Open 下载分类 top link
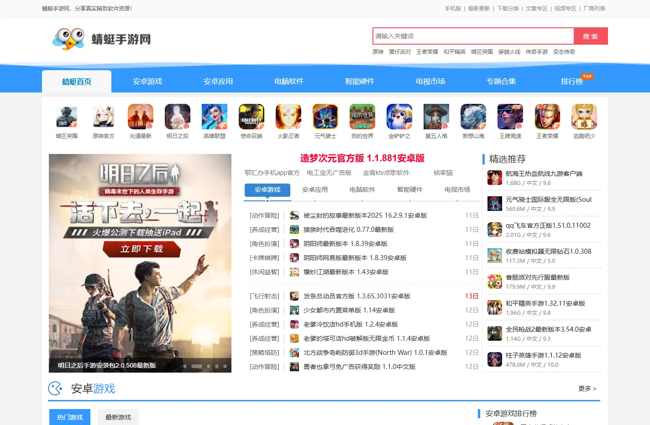 pos(508,9)
